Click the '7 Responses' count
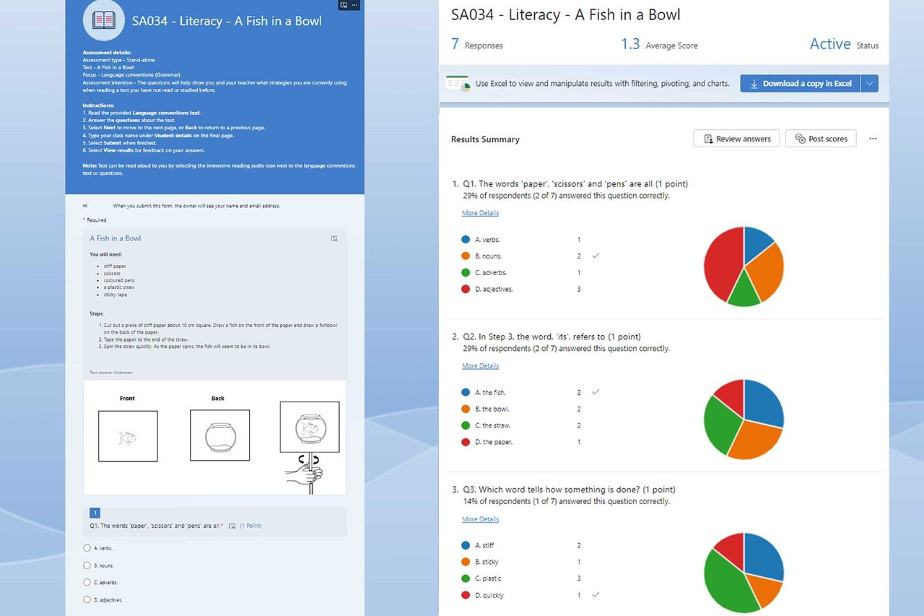The image size is (924, 616). click(x=476, y=45)
